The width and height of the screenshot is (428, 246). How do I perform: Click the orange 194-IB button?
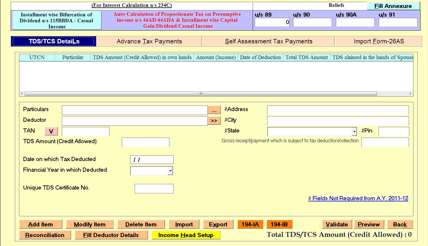(x=279, y=224)
